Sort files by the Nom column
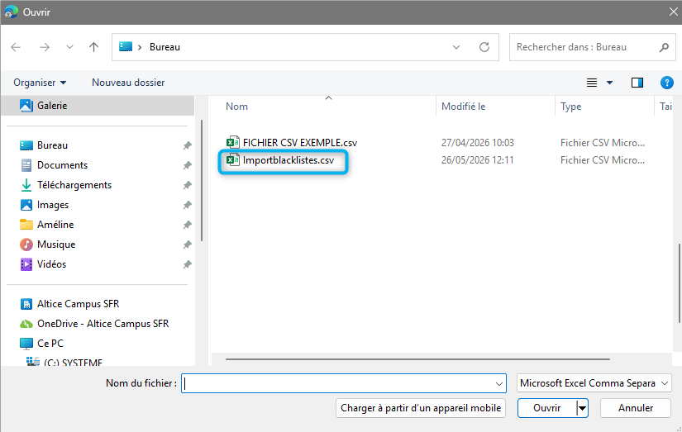This screenshot has height=432, width=682. (x=236, y=107)
